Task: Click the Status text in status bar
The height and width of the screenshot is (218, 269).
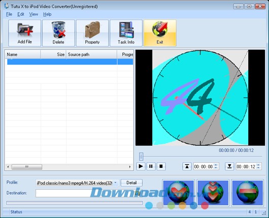Action: tap(16, 212)
